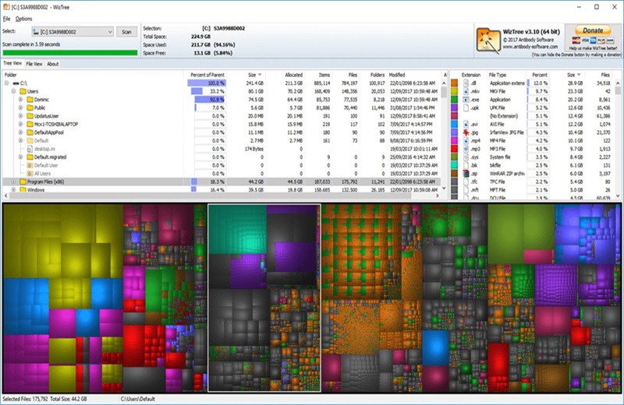Expand the Default.migrated folder node
This screenshot has width=624, height=405.
[20, 157]
